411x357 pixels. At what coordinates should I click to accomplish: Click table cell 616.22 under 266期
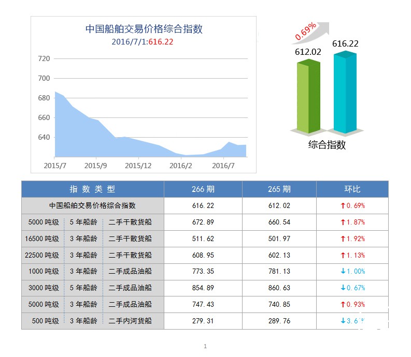tap(203, 205)
